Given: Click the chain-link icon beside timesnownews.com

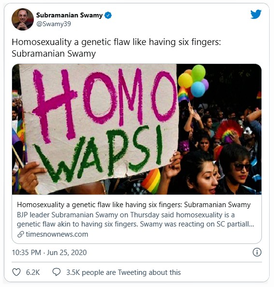Looking at the screenshot, I should 20,234.
